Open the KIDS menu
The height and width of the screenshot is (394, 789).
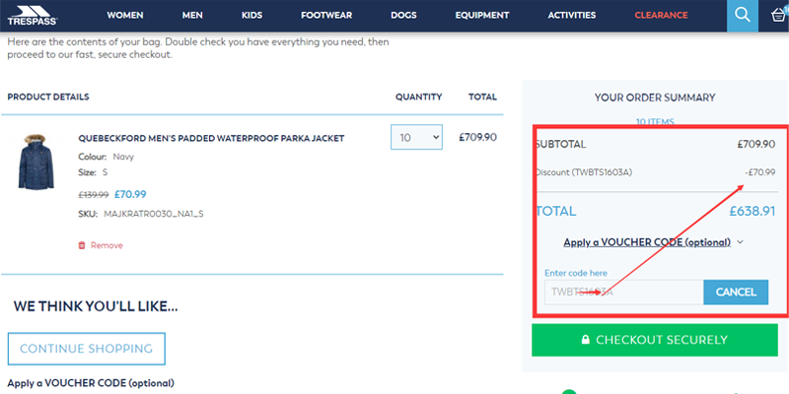click(251, 16)
